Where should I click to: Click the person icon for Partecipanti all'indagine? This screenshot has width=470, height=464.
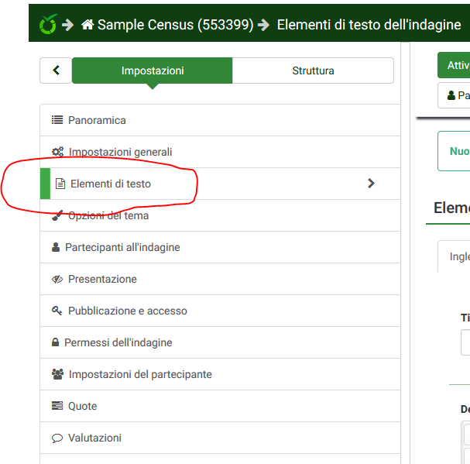[56, 248]
